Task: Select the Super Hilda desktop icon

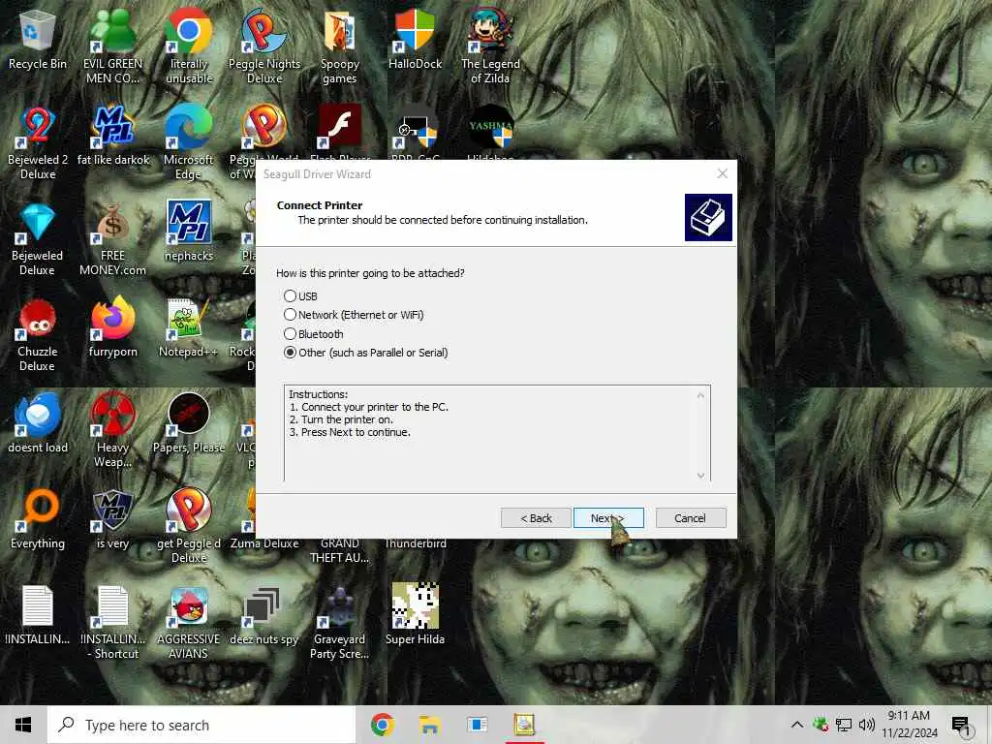Action: (415, 615)
